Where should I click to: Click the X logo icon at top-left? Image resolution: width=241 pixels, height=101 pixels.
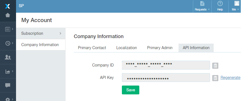[x=7, y=6]
